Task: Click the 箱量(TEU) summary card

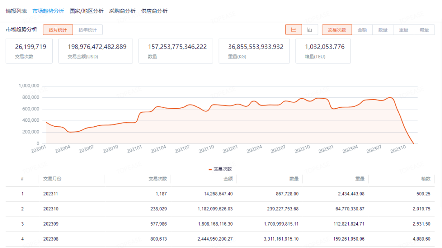Action: 323,51
